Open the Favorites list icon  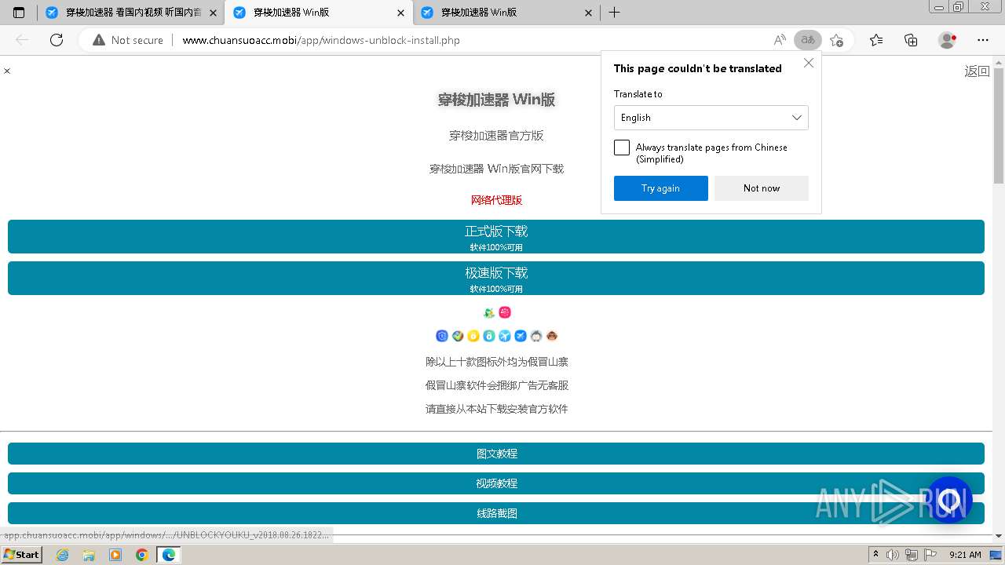(876, 40)
